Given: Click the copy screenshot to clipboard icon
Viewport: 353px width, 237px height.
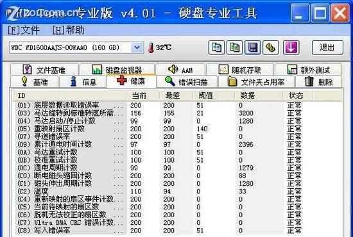Looking at the screenshot, I should (x=234, y=47).
